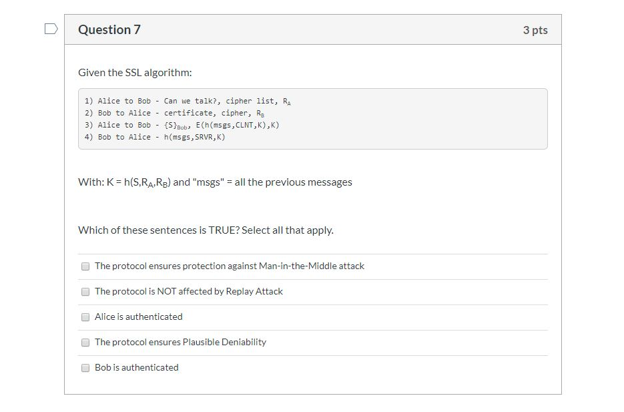Select the Question 7 header
Image resolution: width=624 pixels, height=412 pixels.
(109, 29)
